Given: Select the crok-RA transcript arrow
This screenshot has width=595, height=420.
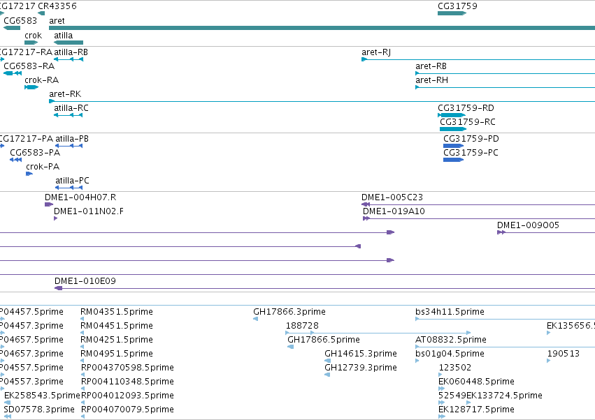Looking at the screenshot, I should [31, 87].
